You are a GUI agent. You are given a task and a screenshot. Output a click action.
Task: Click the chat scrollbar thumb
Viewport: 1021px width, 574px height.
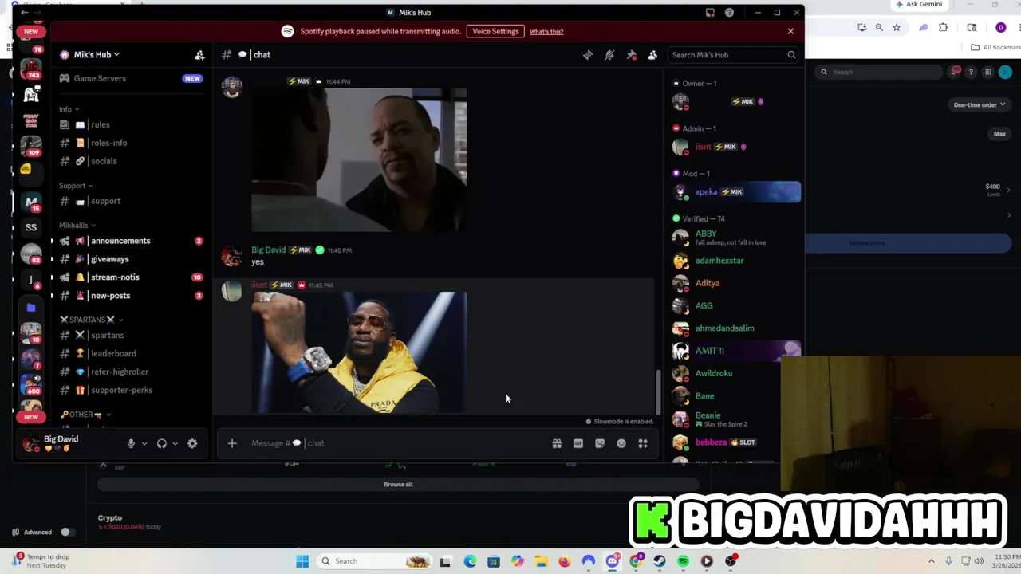pos(658,391)
